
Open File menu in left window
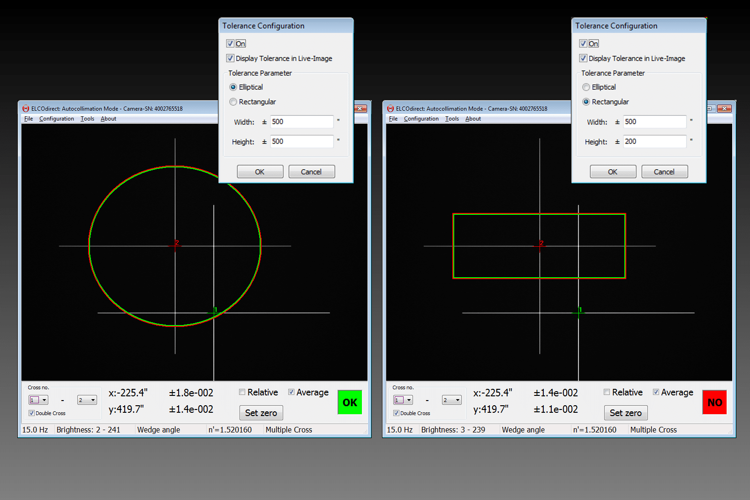29,119
